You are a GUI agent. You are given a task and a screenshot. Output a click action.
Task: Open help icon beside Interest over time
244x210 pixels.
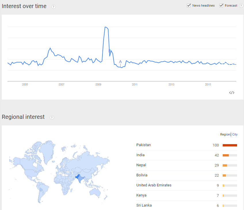point(54,7)
